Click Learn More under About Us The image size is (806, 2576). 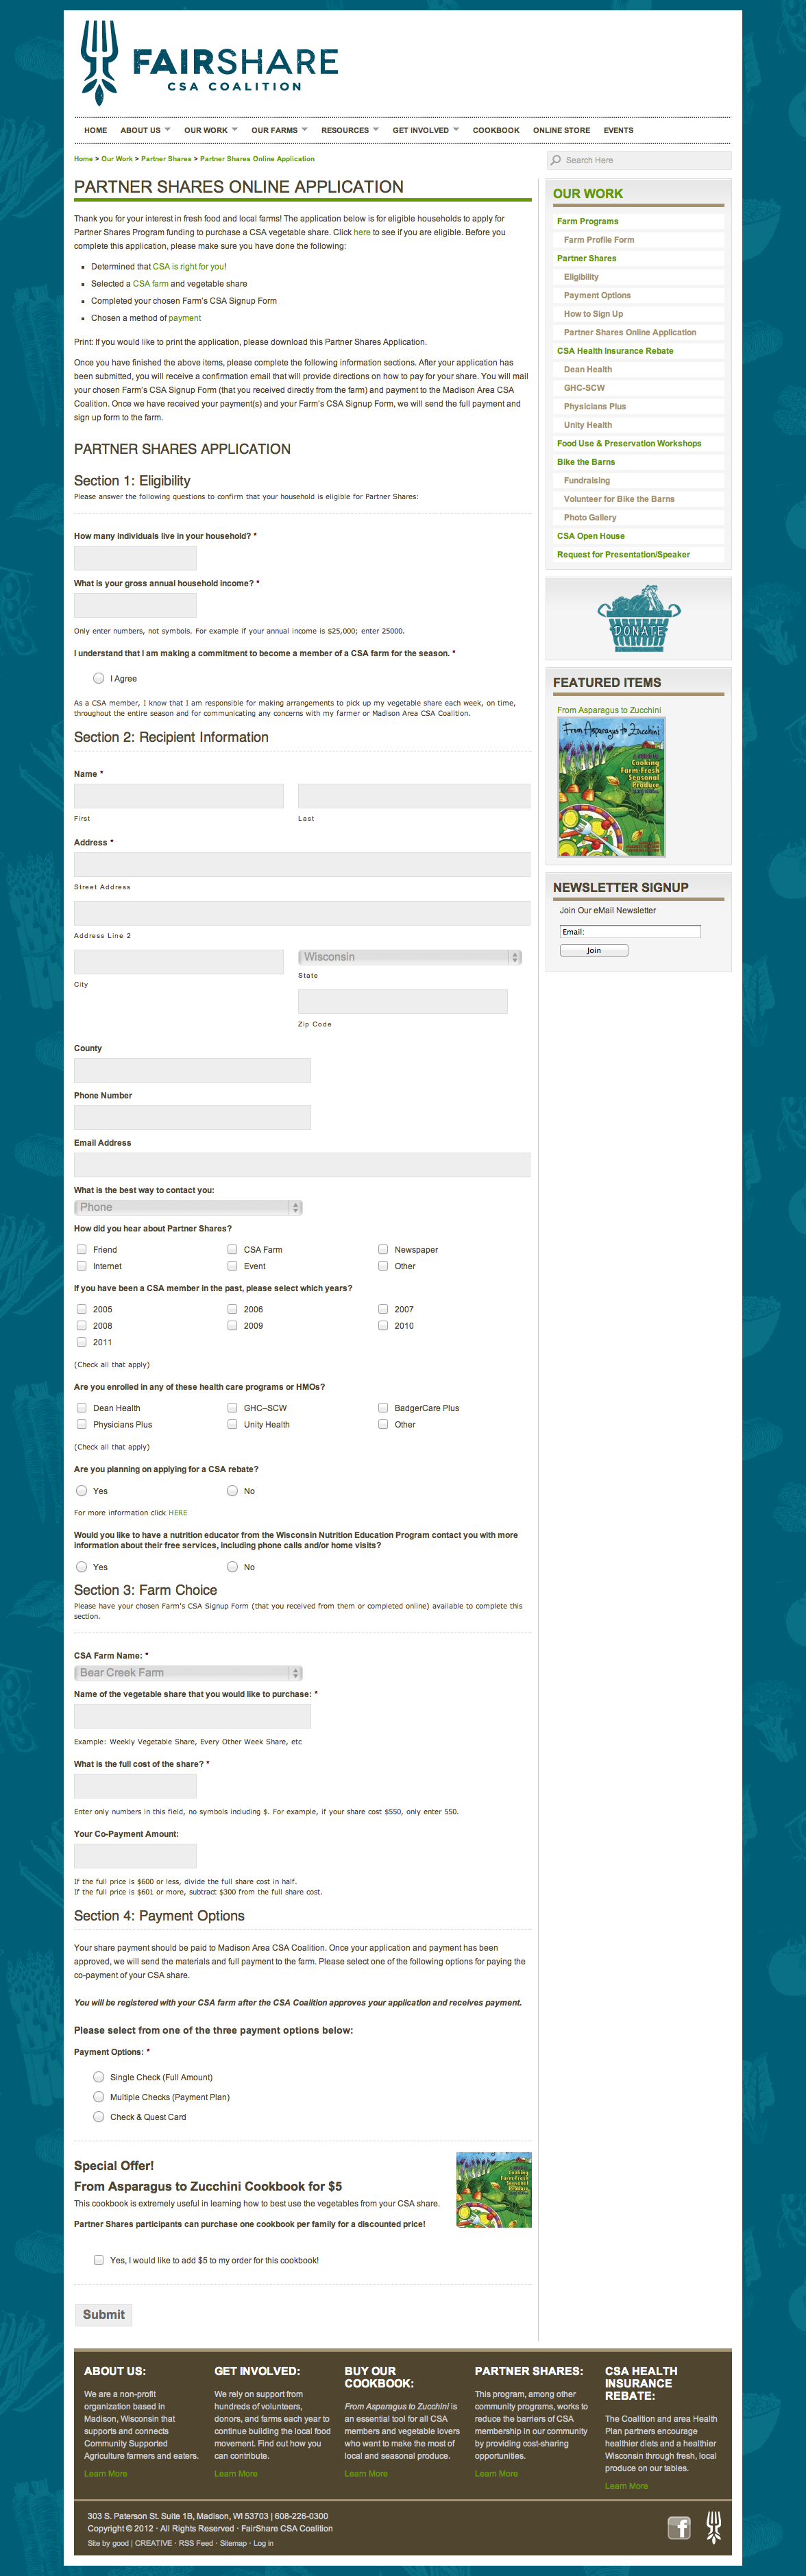tap(105, 2473)
